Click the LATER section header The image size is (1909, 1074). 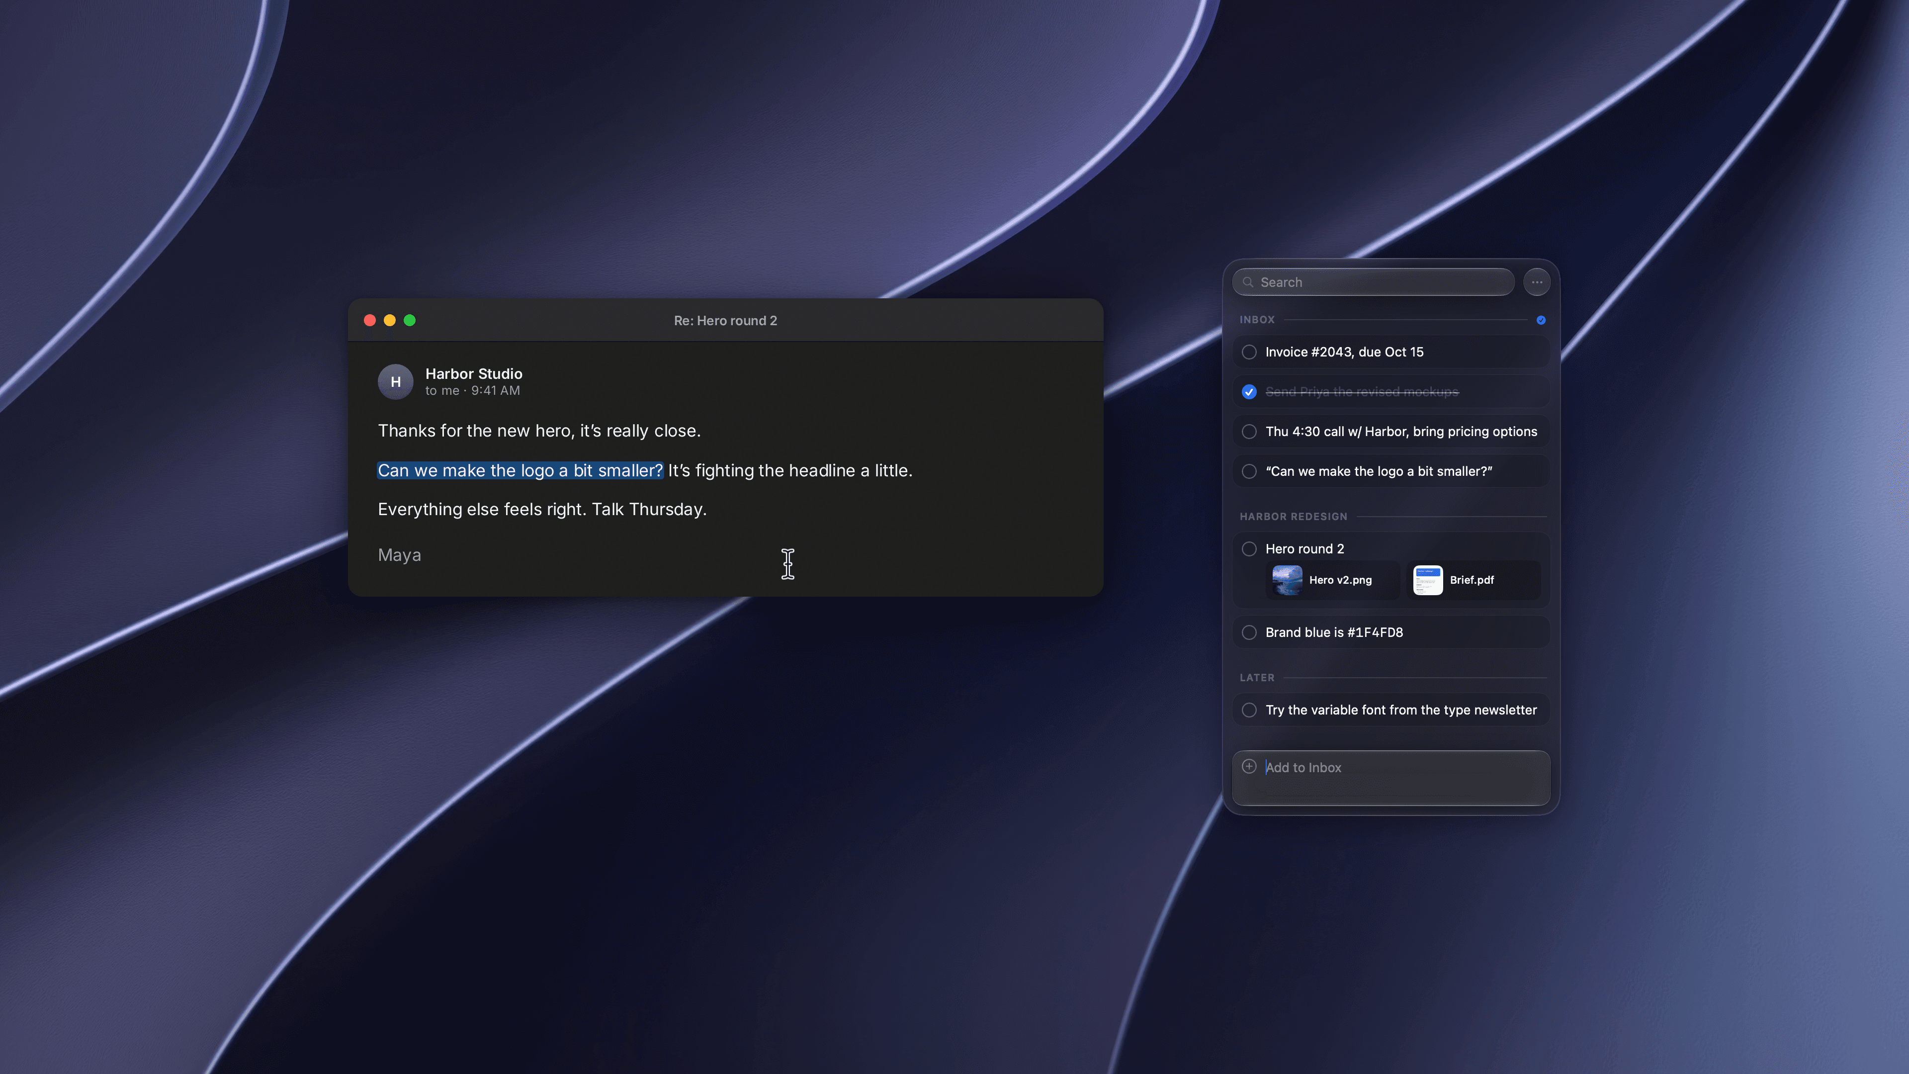click(1258, 678)
